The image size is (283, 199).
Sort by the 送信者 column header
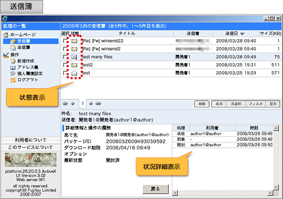[193, 34]
